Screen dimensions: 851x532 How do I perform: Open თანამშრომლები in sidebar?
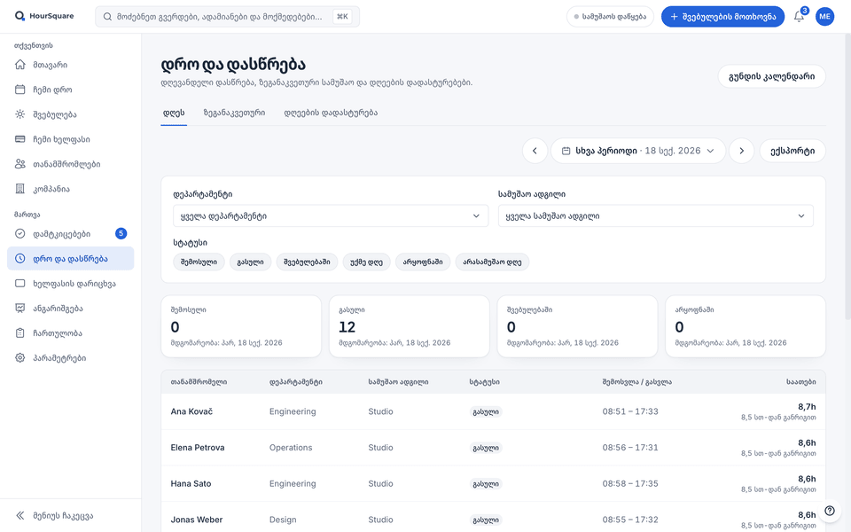tap(71, 164)
